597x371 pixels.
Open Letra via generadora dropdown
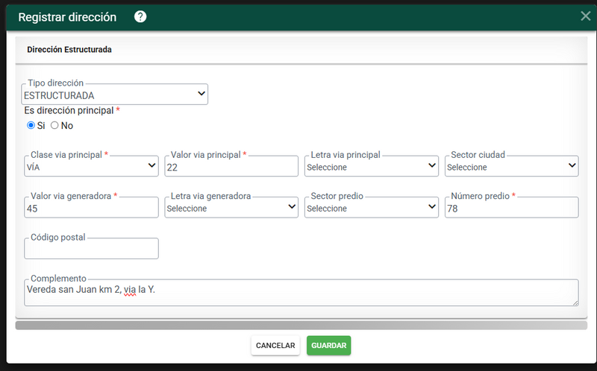click(x=231, y=208)
